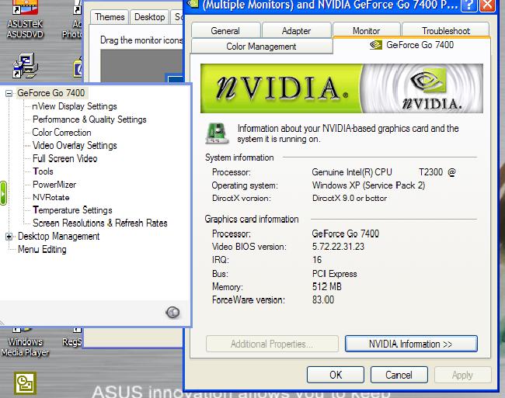This screenshot has height=398, width=505.
Task: Click NVIDIA icon on GeForce tab
Action: pyautogui.click(x=376, y=45)
